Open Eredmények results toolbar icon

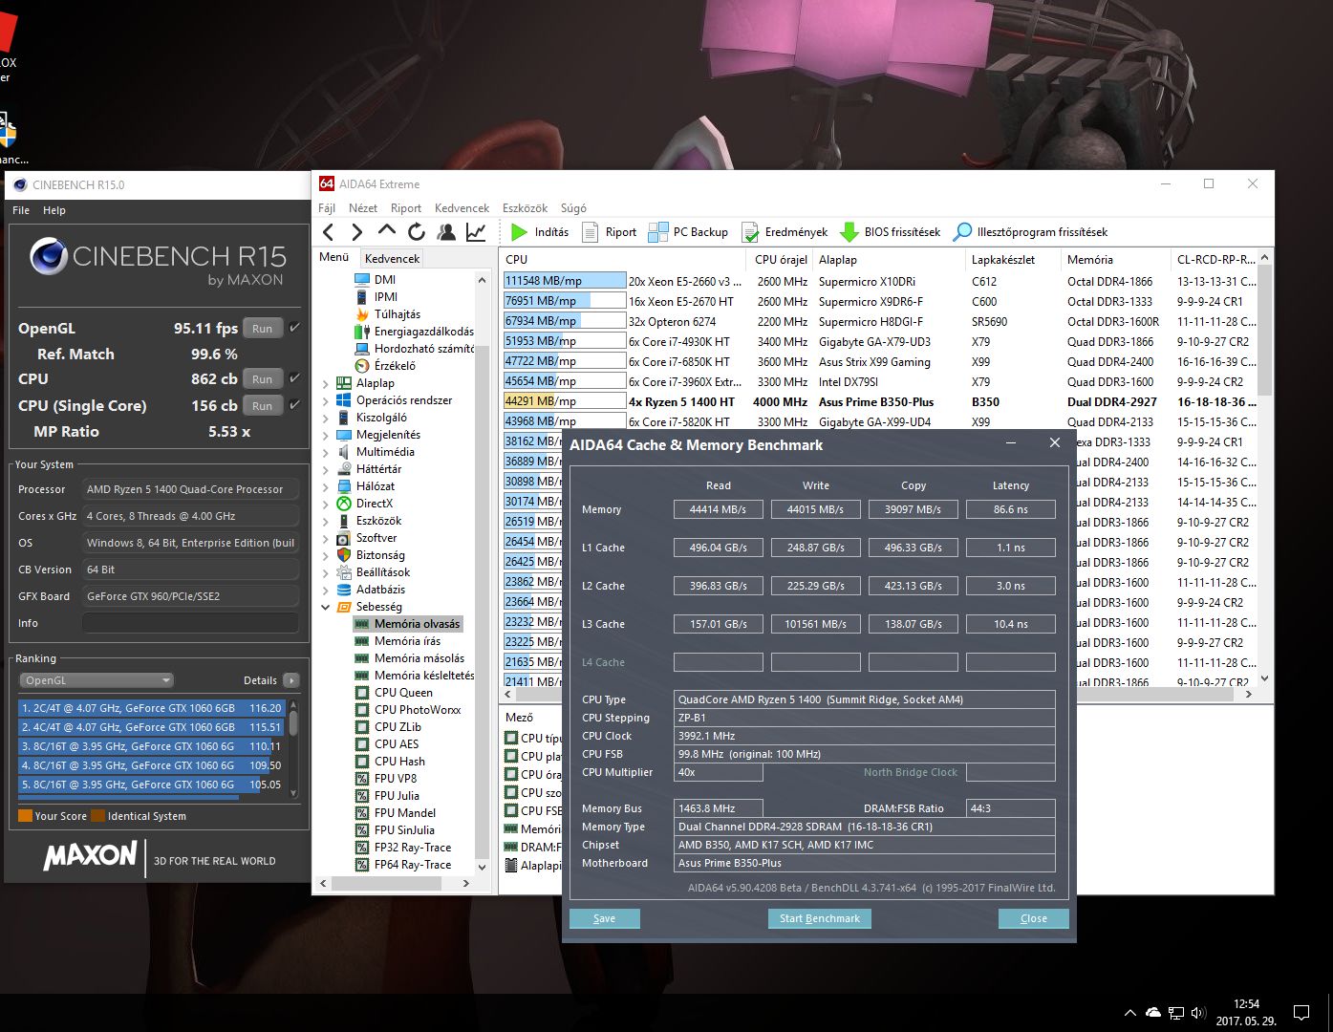(750, 232)
